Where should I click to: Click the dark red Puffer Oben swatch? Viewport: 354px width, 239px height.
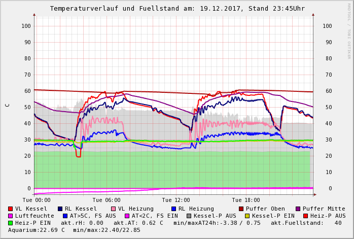241,209
